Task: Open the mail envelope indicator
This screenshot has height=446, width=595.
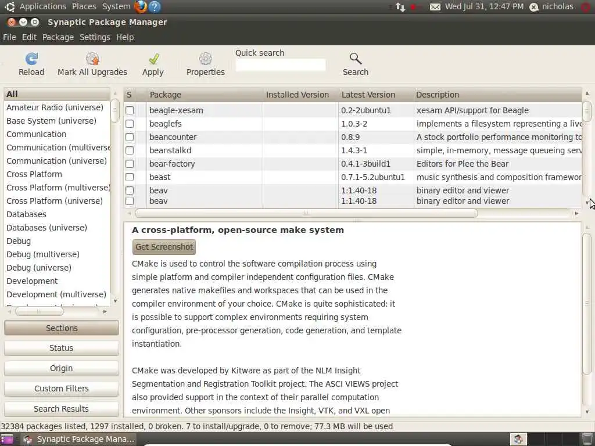Action: [x=435, y=7]
